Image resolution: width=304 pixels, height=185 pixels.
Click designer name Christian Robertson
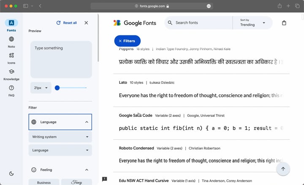(204, 148)
